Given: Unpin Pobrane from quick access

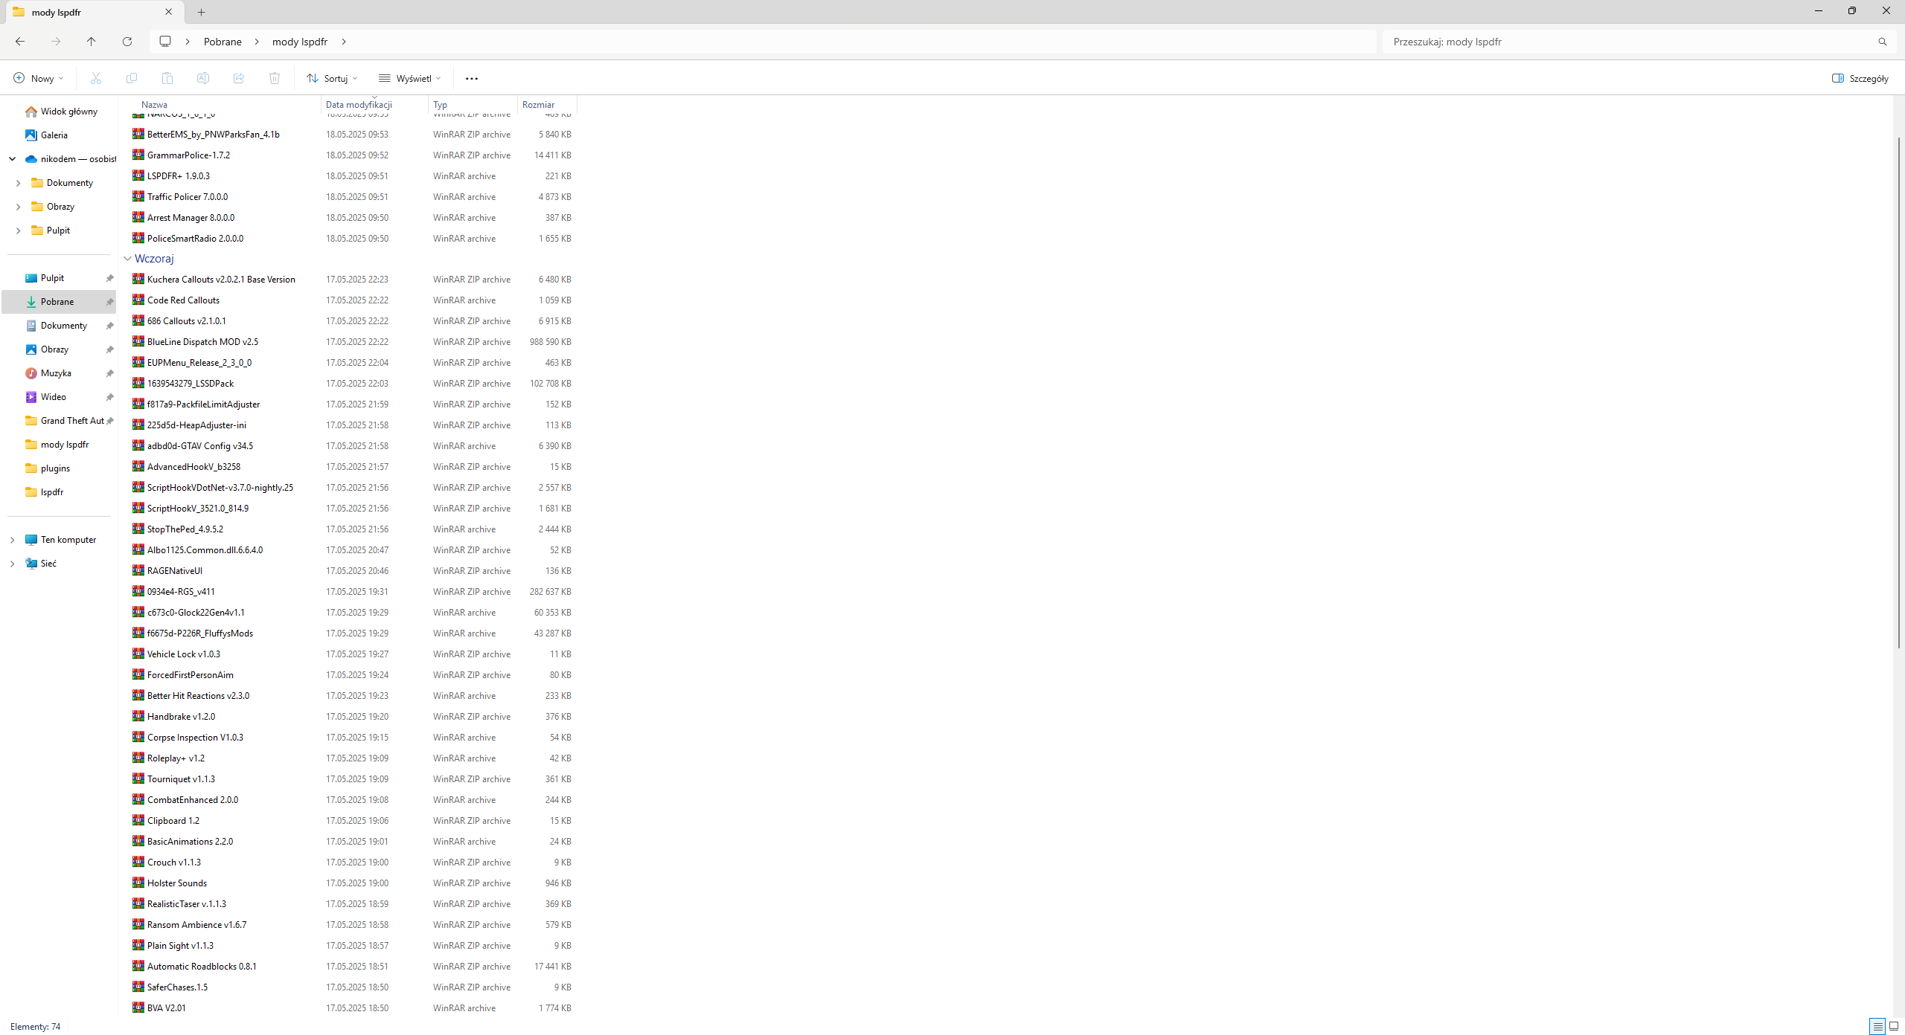Looking at the screenshot, I should tap(109, 302).
